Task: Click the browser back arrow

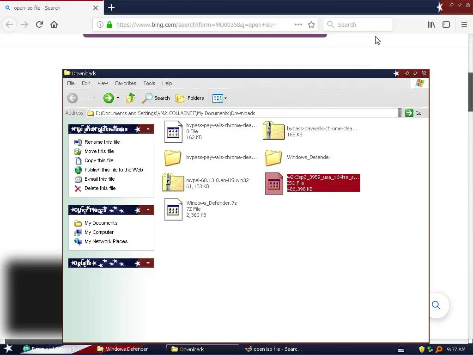Action: (x=9, y=24)
